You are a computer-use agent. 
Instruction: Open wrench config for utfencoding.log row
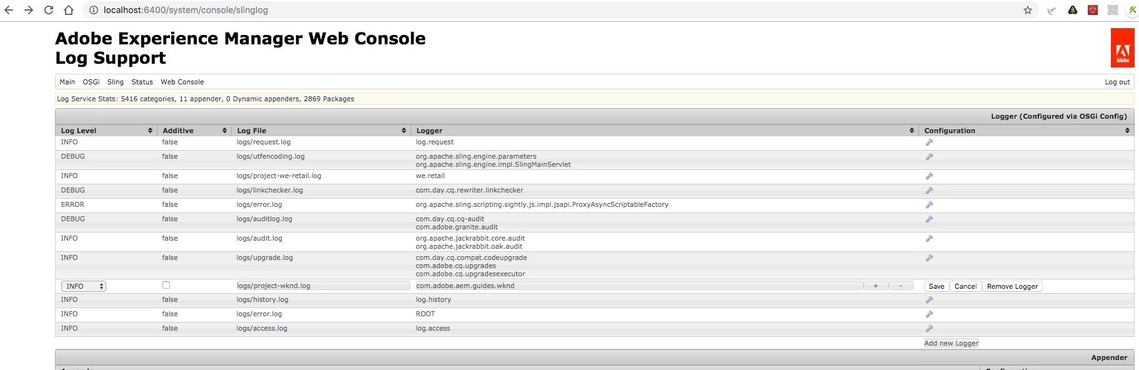pyautogui.click(x=929, y=157)
